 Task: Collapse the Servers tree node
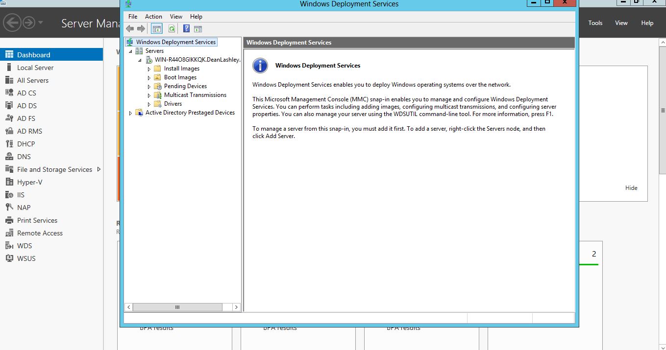130,51
